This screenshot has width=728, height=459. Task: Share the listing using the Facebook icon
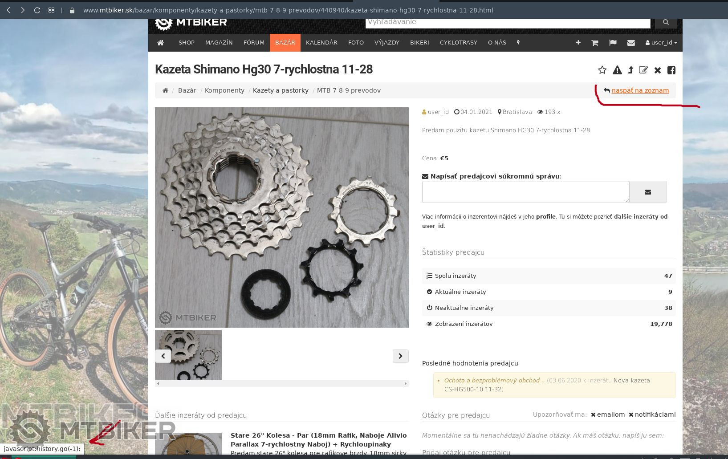[671, 70]
